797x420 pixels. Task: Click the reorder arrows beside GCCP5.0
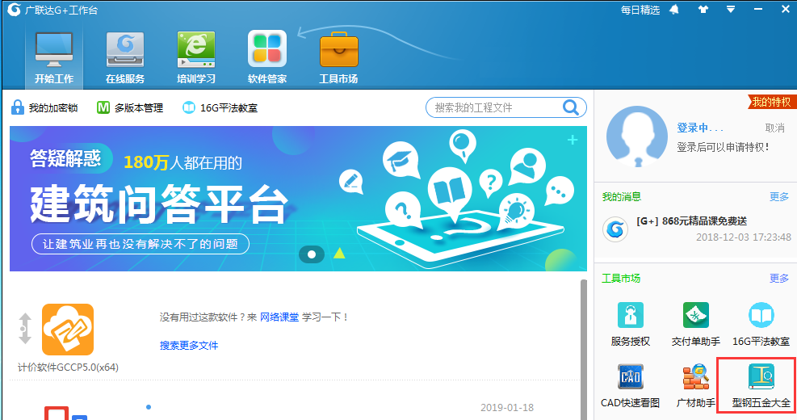tap(25, 329)
